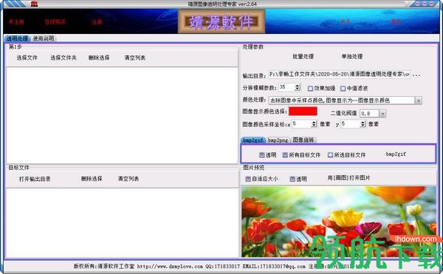Click the sampling y coordinate spinner arrows

pos(363,124)
